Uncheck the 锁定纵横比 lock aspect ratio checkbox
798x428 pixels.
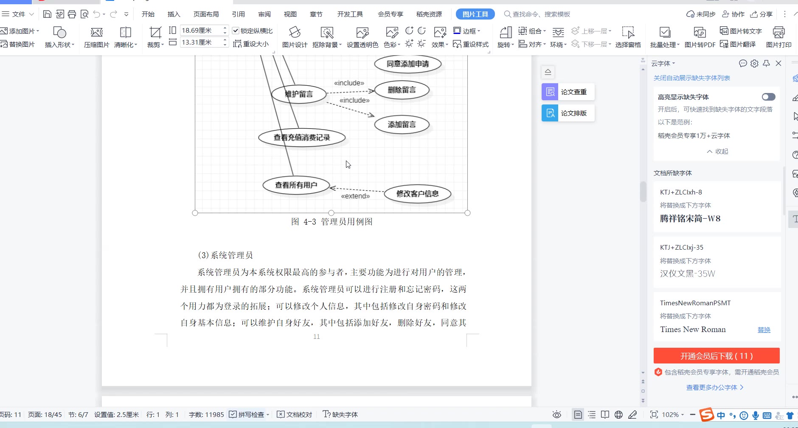click(x=236, y=31)
